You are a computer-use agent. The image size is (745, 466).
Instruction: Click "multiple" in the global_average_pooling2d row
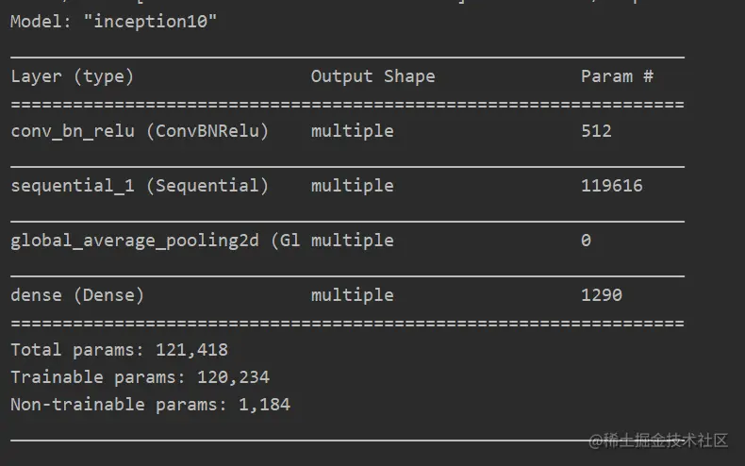click(x=352, y=241)
